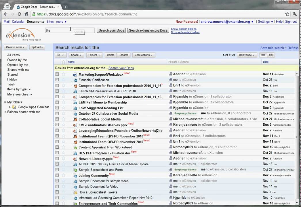This screenshot has width=301, height=207.
Task: Click spreadsheet icon of Sample Spreadsheet and Form
Action: point(75,170)
